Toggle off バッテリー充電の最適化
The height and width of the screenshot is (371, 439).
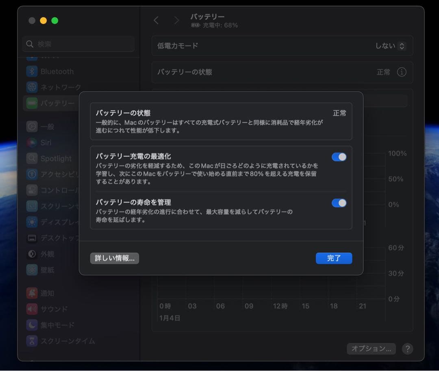[x=339, y=156]
